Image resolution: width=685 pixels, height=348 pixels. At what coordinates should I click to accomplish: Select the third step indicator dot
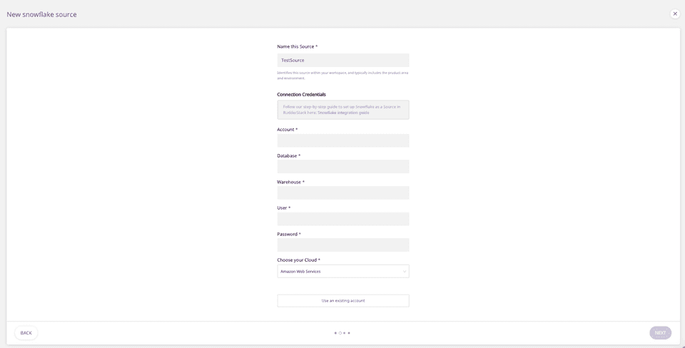click(x=345, y=333)
